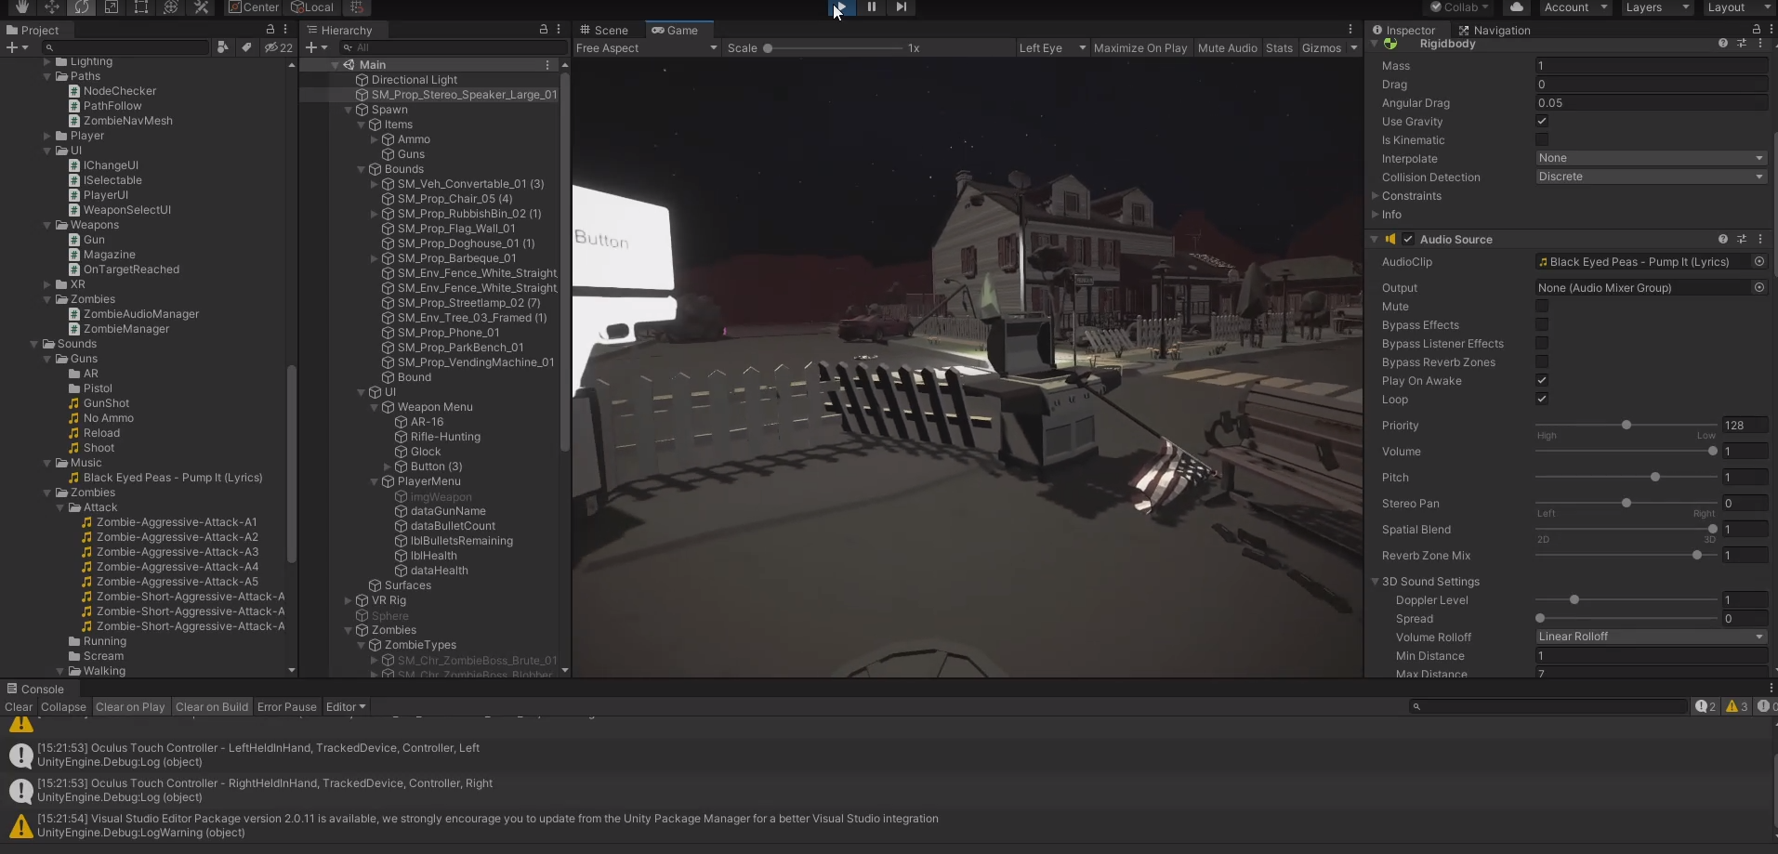Enable Is Kinematic checkbox
The image size is (1778, 854).
pyautogui.click(x=1542, y=140)
